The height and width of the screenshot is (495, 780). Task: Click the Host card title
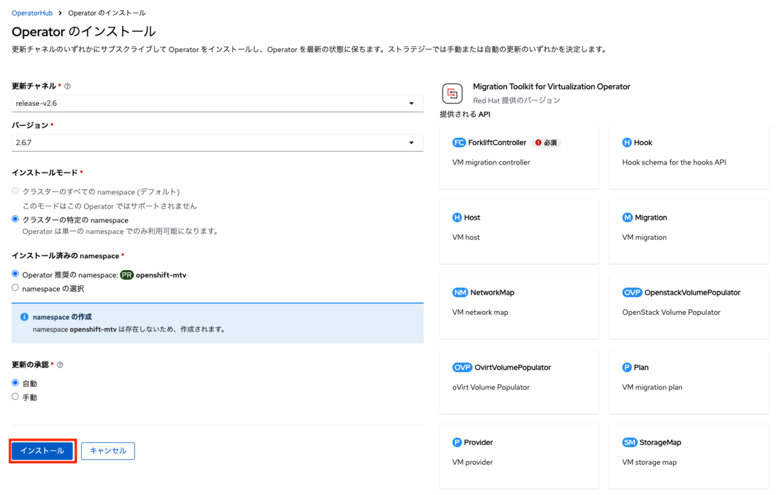472,217
